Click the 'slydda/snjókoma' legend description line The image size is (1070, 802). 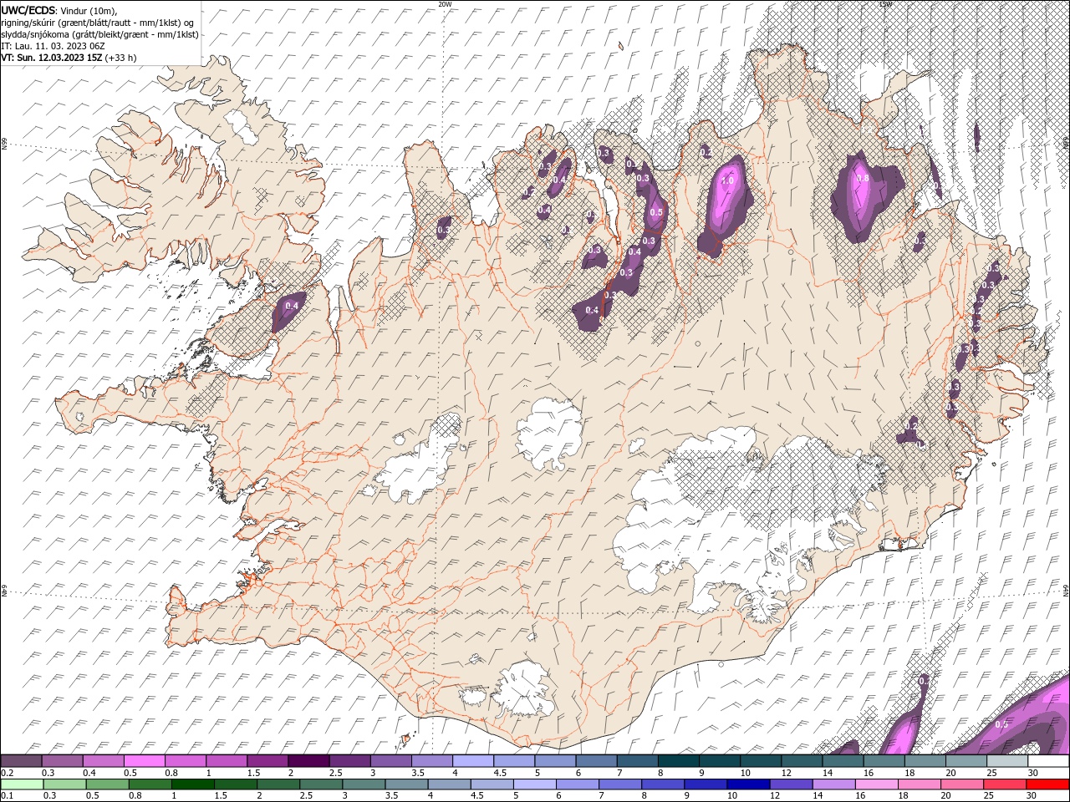[99, 34]
